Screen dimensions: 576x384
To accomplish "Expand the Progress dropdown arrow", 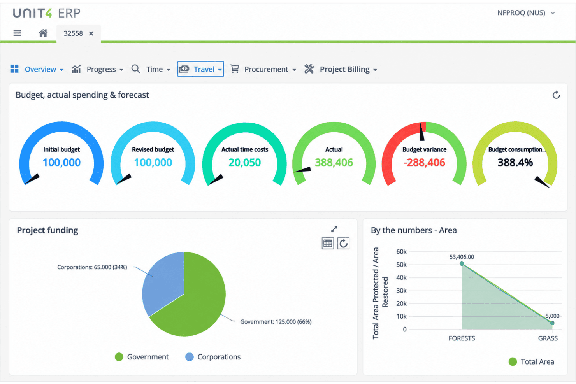I will pyautogui.click(x=121, y=70).
